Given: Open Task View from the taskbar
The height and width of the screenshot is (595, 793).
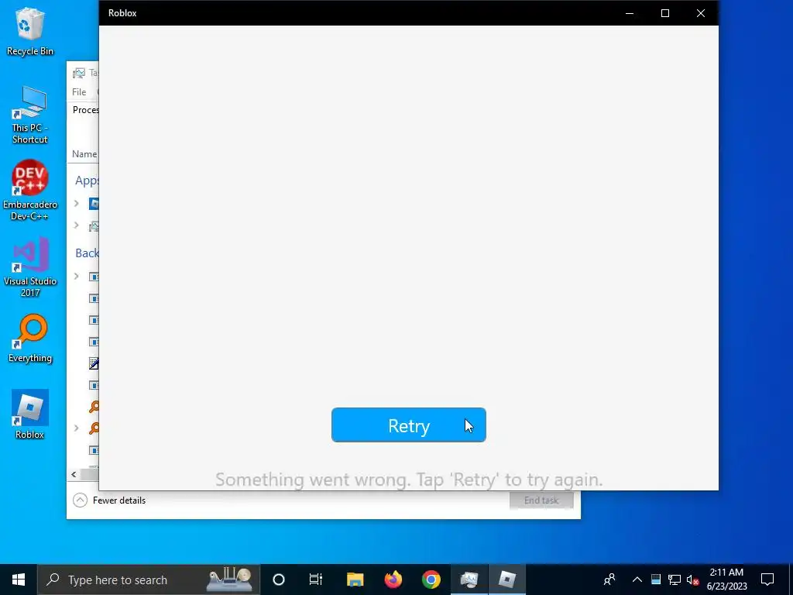Looking at the screenshot, I should tap(316, 580).
